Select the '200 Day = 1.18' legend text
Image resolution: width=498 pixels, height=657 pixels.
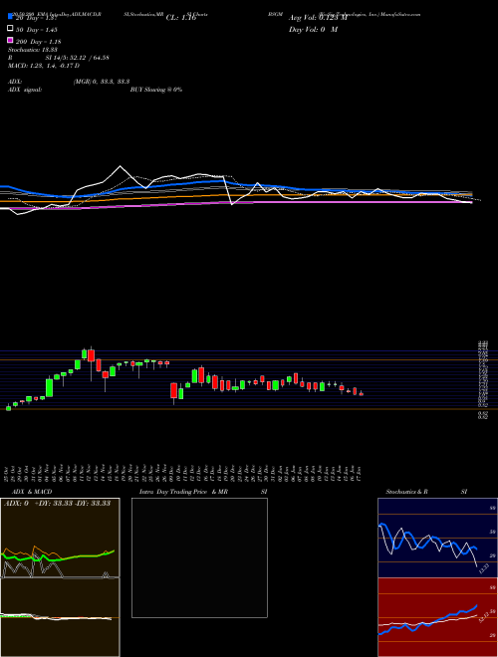39,42
